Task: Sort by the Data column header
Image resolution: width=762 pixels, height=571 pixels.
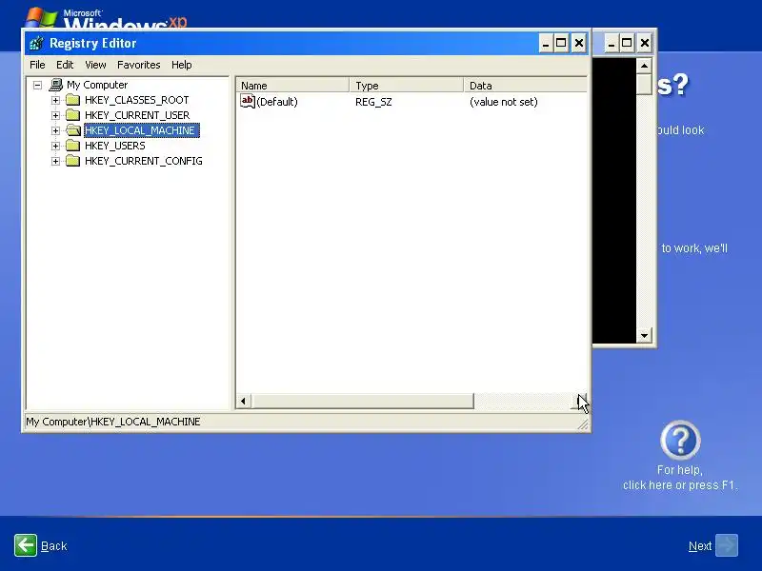Action: click(x=526, y=86)
